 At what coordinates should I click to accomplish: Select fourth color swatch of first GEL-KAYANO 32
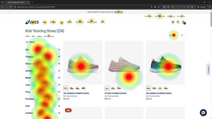click(x=83, y=88)
